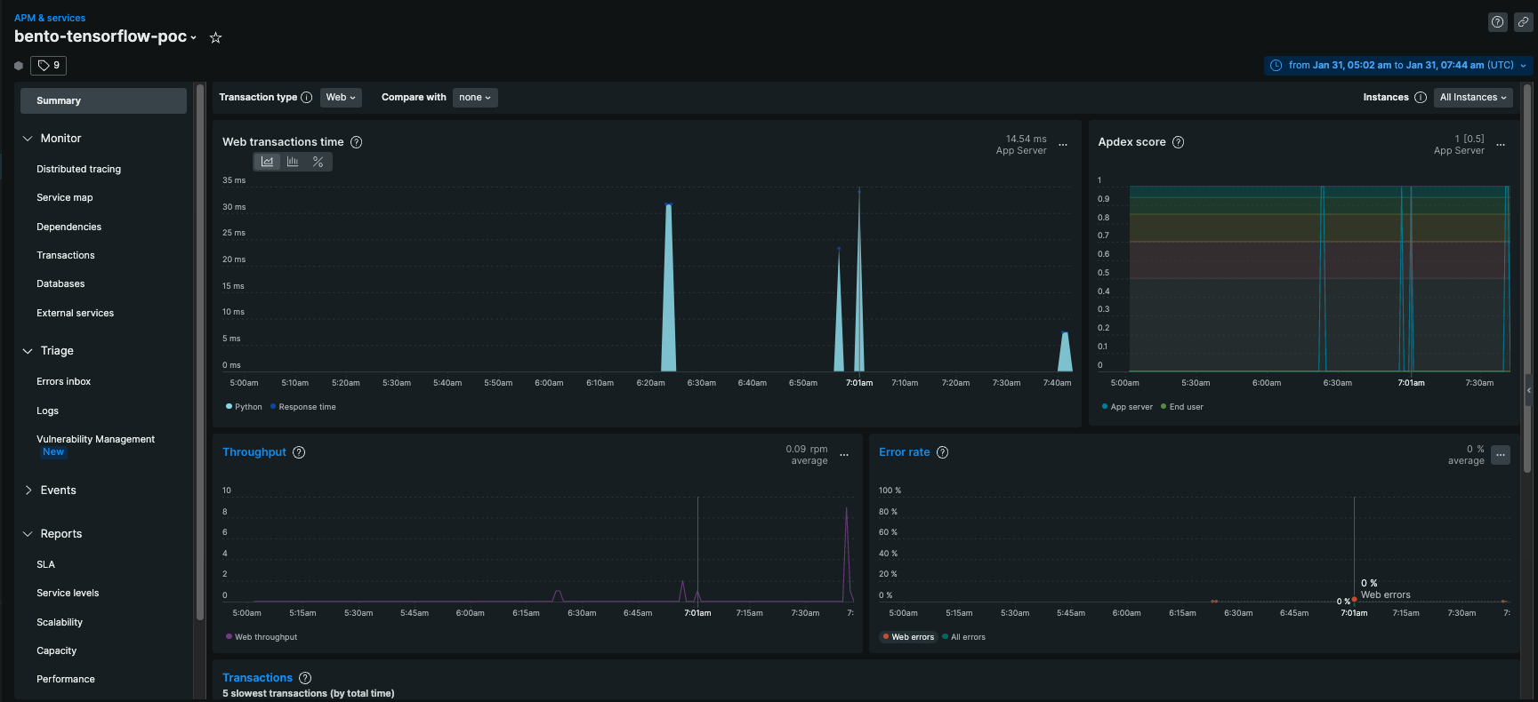Open the Transactions section title link
This screenshot has height=702, width=1538.
click(x=257, y=678)
